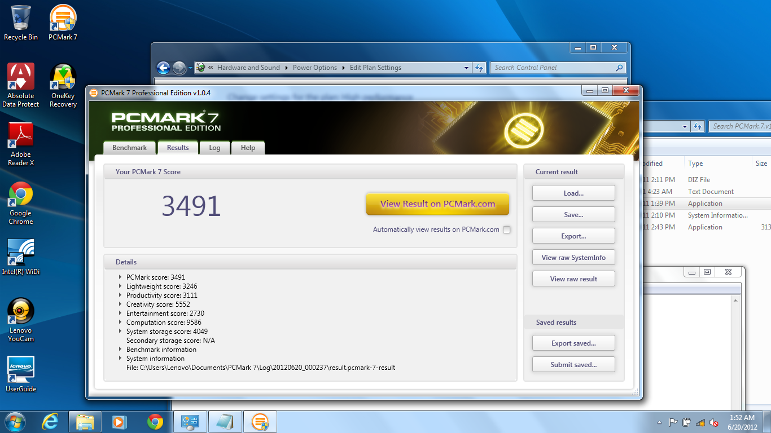Open the taskbar clock showing 1:52 AM
The width and height of the screenshot is (771, 433).
(742, 422)
